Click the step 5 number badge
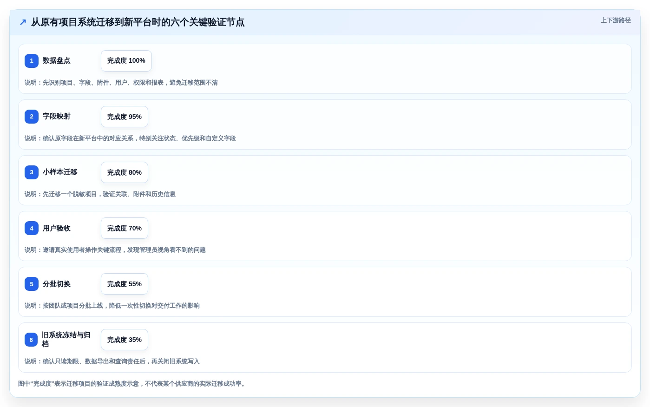The width and height of the screenshot is (650, 407). click(32, 284)
